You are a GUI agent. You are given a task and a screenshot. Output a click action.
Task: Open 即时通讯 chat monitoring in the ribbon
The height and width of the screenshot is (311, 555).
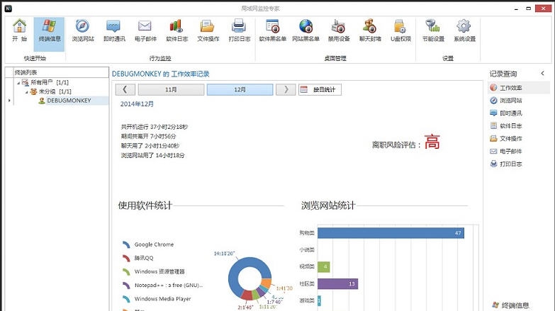(x=114, y=30)
